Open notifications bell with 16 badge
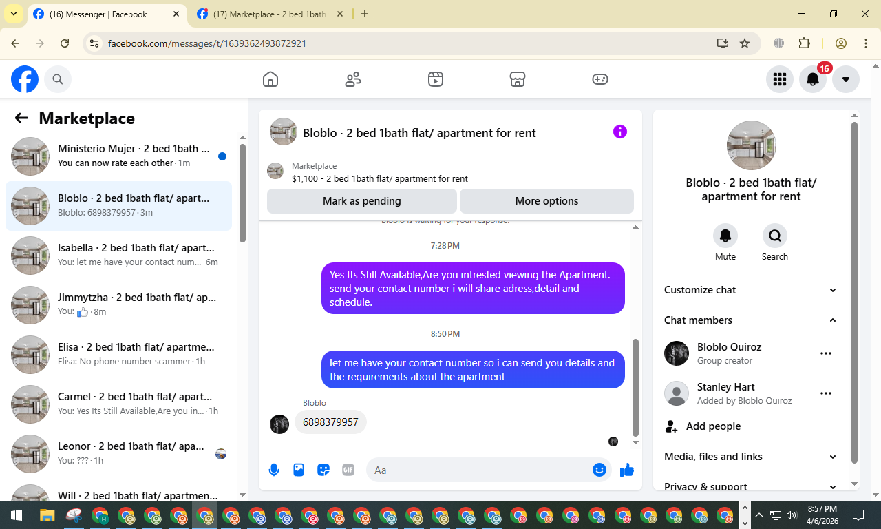Image resolution: width=881 pixels, height=529 pixels. (813, 79)
